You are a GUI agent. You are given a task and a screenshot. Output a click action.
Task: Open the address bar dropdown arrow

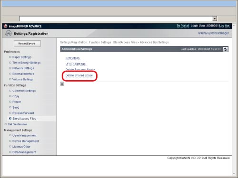tap(215, 19)
